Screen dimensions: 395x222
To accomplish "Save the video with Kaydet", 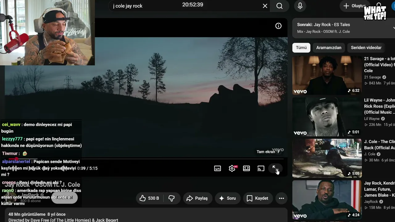I will click(x=258, y=198).
